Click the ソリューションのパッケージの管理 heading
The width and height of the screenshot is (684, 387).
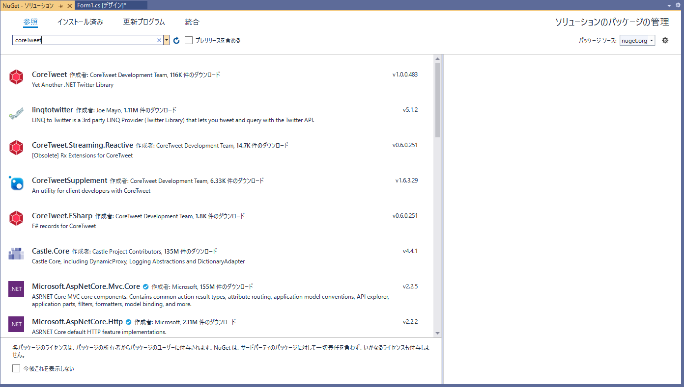612,22
